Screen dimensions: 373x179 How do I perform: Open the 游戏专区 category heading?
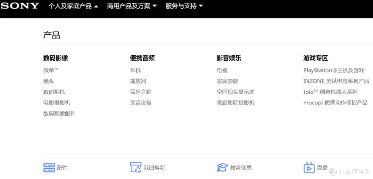(316, 58)
